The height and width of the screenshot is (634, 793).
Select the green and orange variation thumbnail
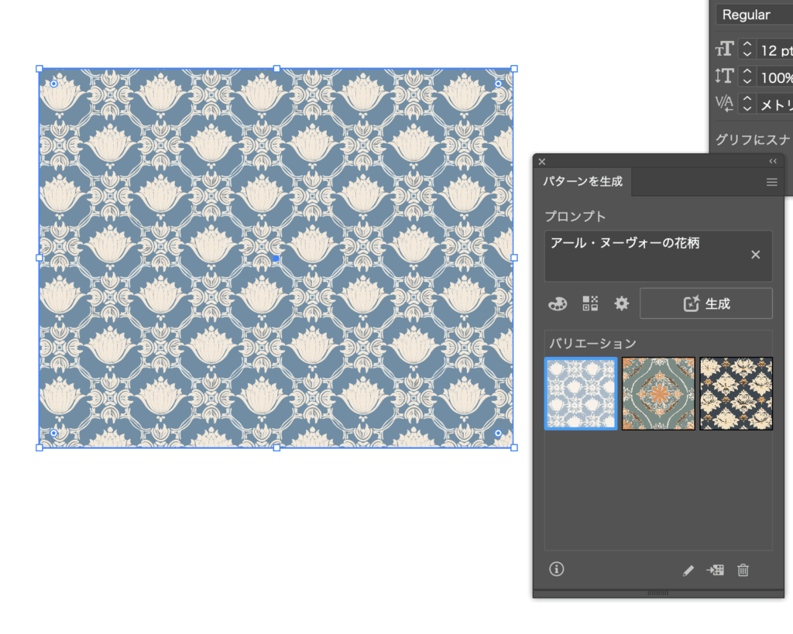tap(658, 393)
